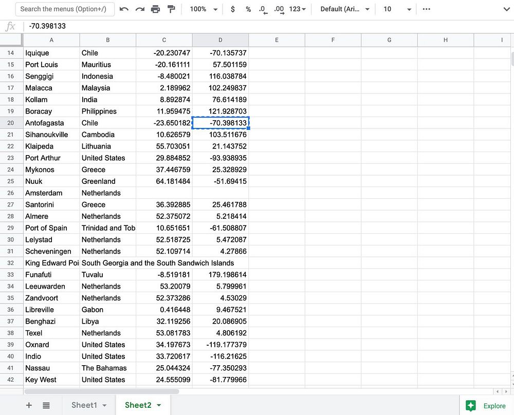
Task: Click the green Explore star icon
Action: pyautogui.click(x=471, y=406)
